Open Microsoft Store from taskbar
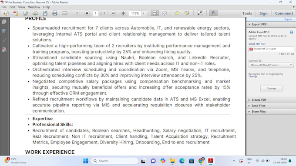Screen dimensions: 296x166 192,161
